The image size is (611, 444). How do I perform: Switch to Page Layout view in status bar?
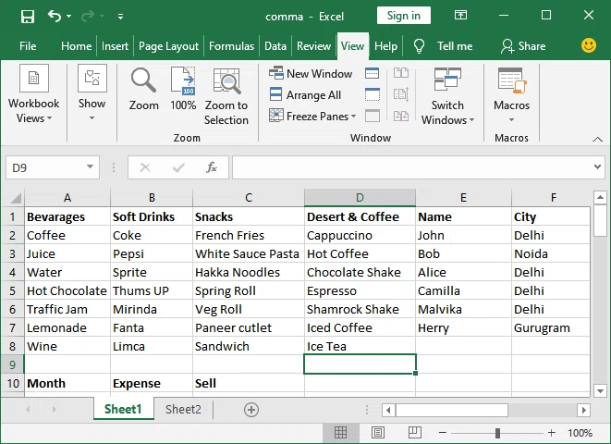coord(377,432)
